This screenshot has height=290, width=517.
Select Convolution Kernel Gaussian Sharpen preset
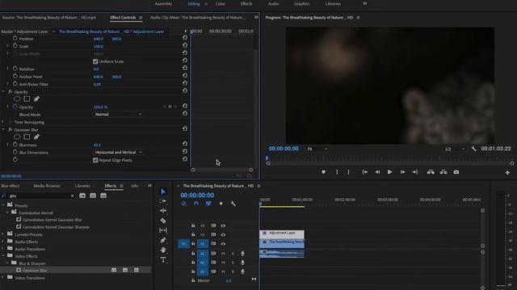(x=56, y=227)
